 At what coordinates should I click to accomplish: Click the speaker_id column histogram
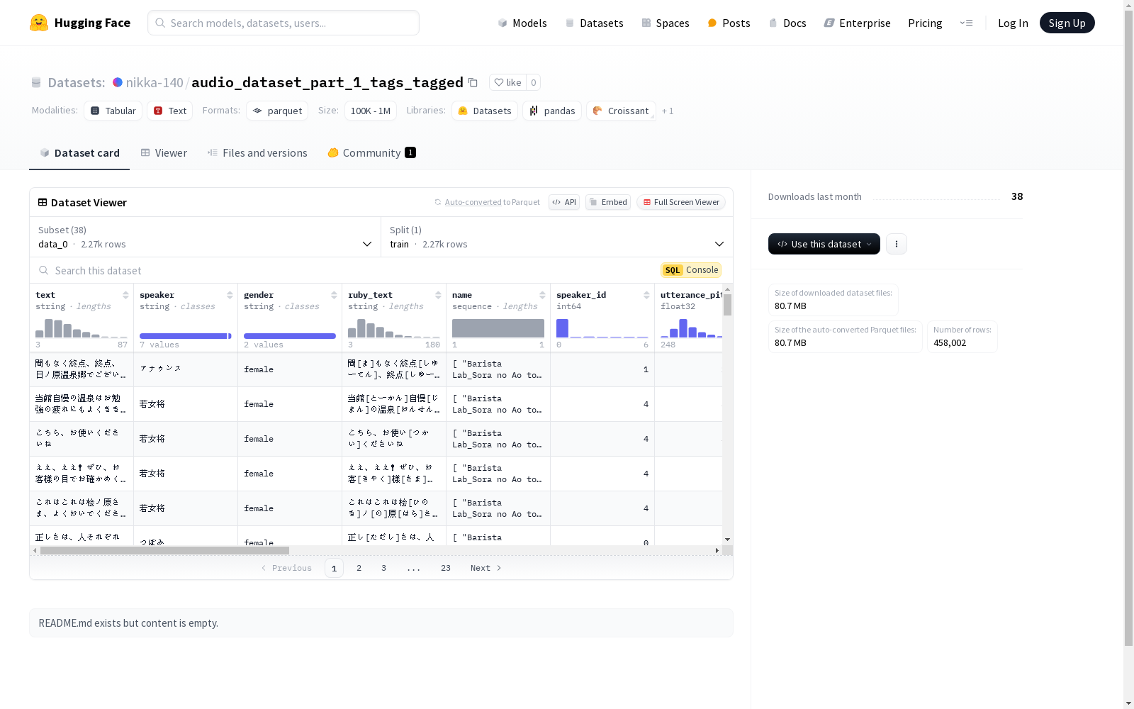(x=602, y=328)
